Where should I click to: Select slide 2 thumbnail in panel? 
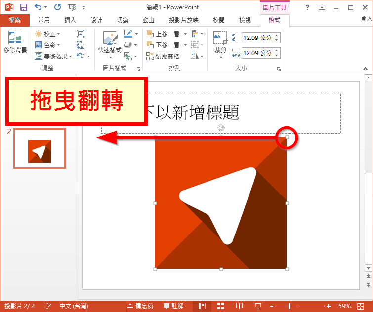[x=40, y=149]
